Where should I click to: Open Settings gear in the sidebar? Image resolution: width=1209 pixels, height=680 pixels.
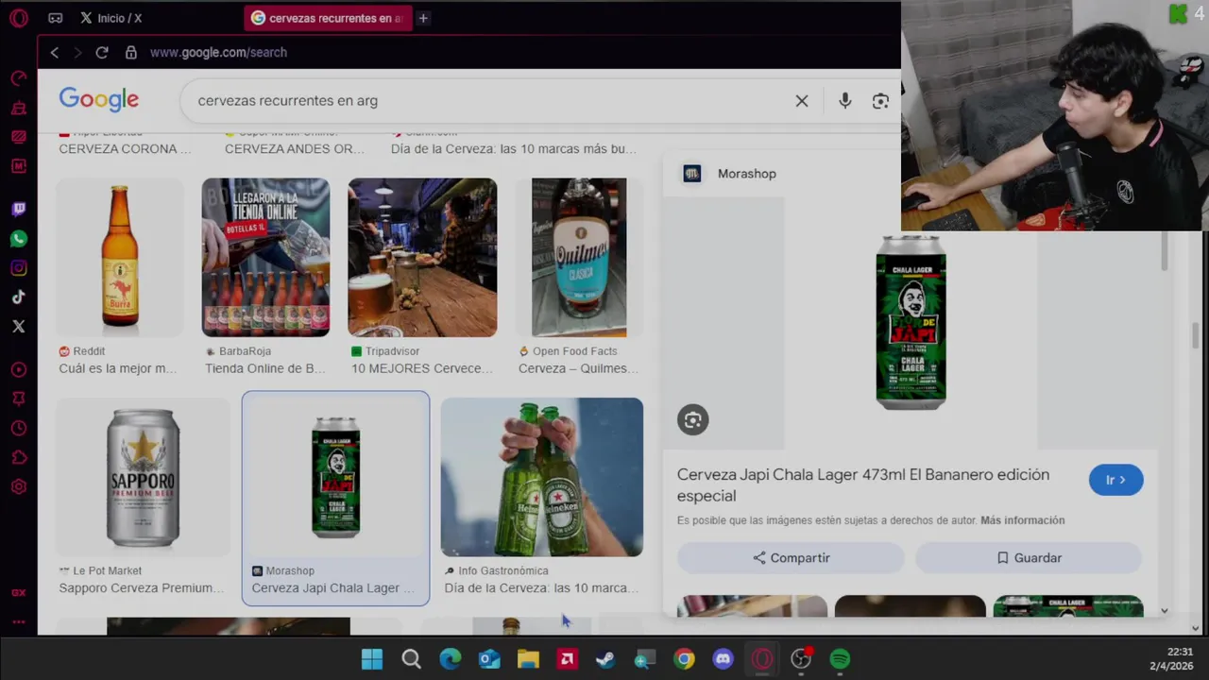coord(18,487)
